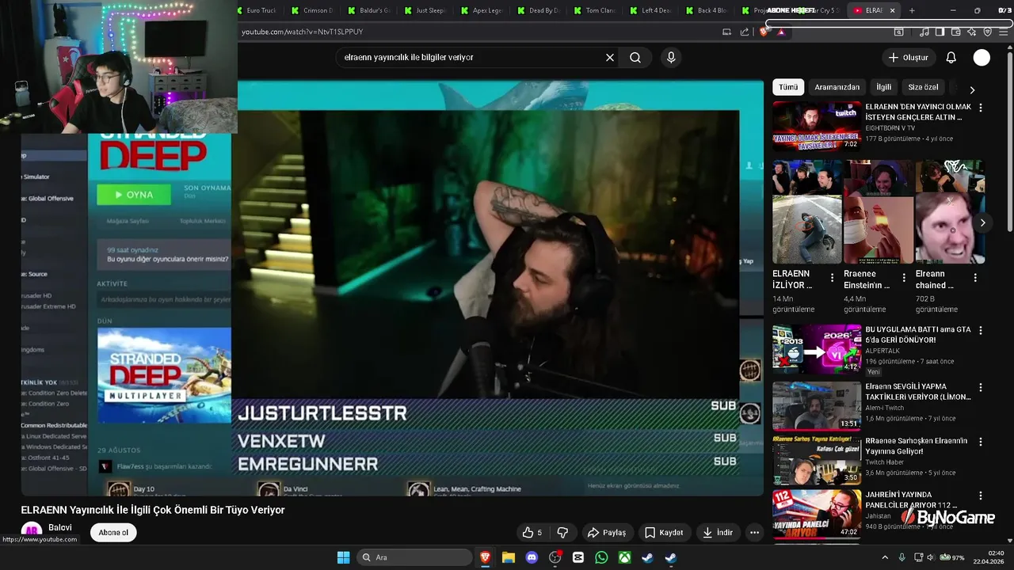Select the Tümü filter chip
Screen dimensions: 1014x570
788,87
